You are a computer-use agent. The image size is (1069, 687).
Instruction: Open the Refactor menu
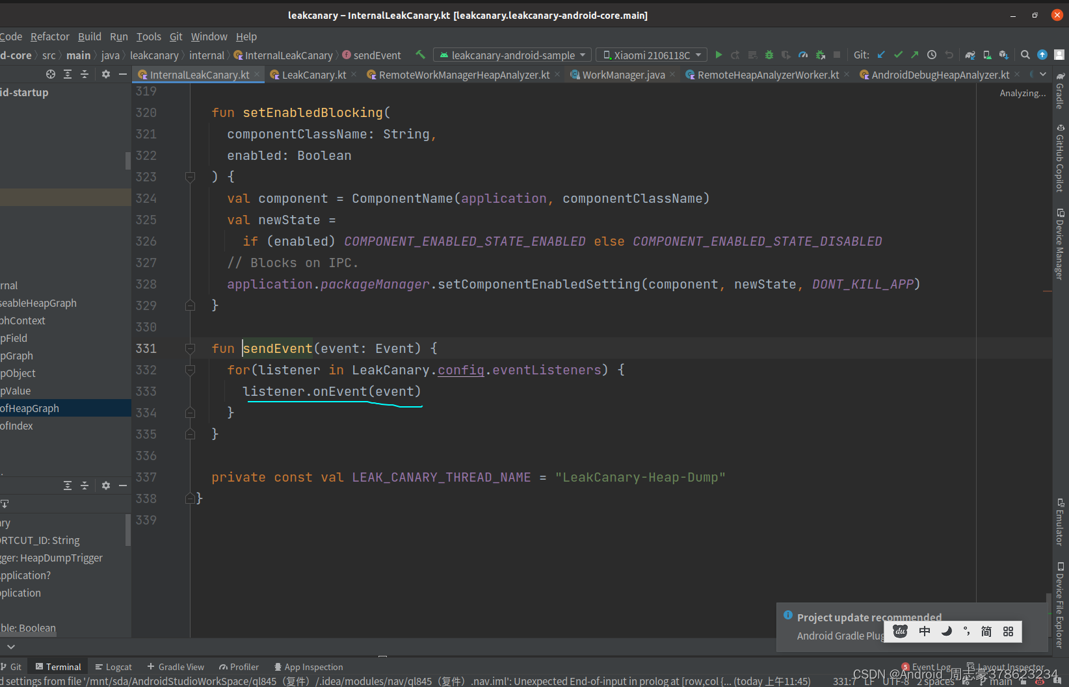point(50,36)
